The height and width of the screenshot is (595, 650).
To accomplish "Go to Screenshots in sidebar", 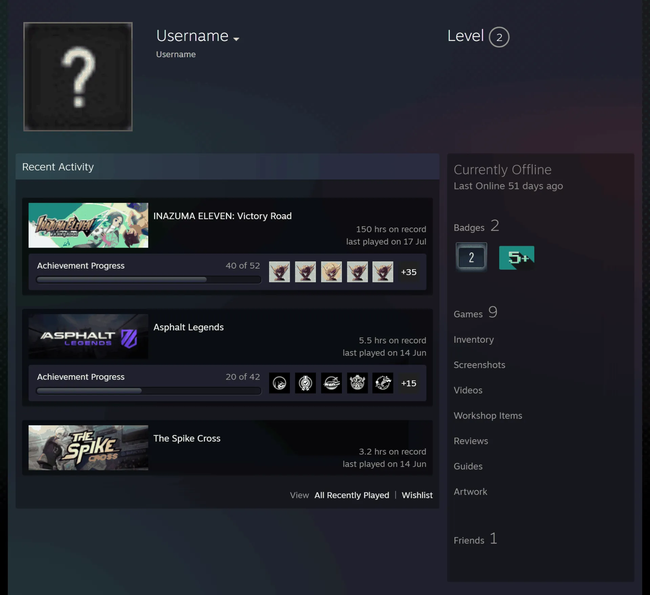I will pyautogui.click(x=479, y=365).
